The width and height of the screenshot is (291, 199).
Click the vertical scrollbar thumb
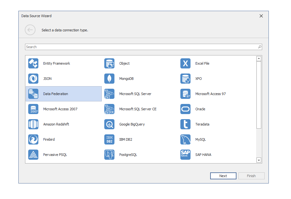(259, 95)
